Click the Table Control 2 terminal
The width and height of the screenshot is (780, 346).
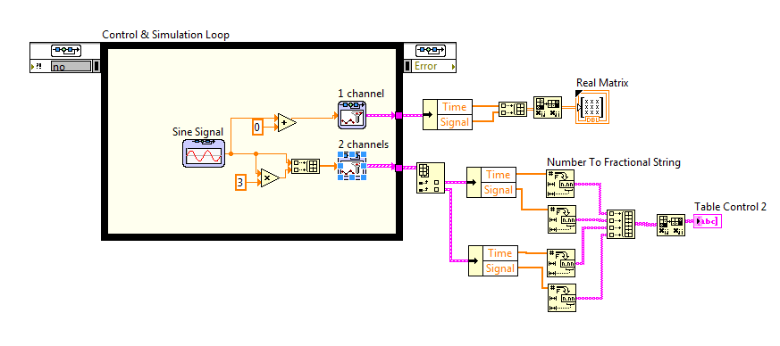(x=708, y=221)
